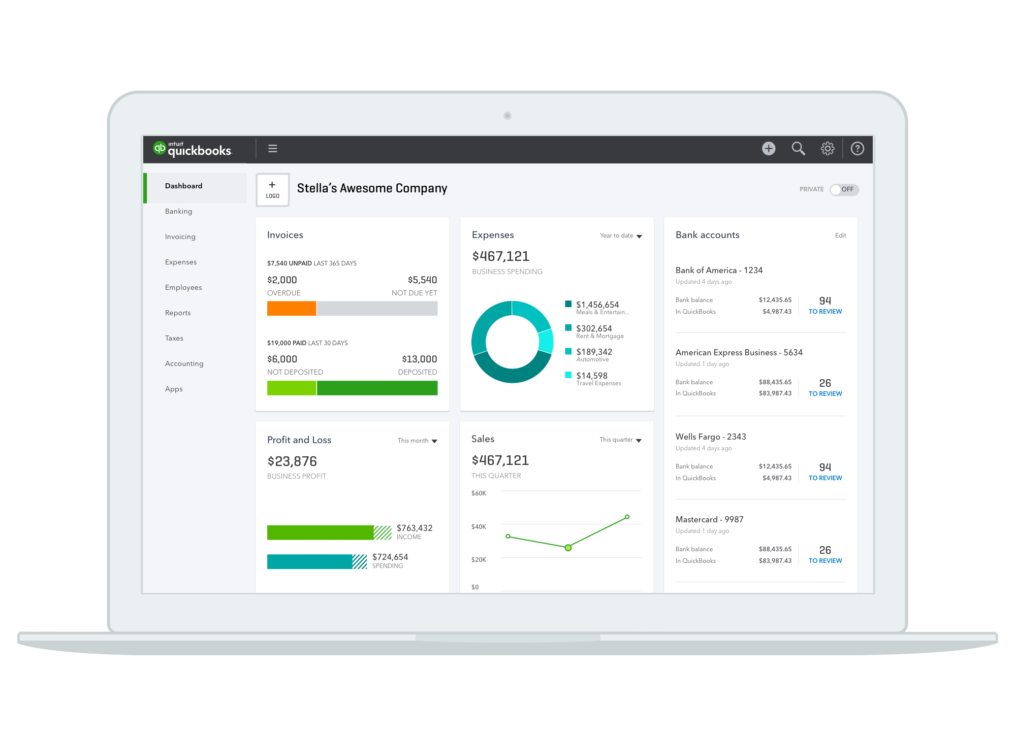Click the $1,456,654 meals expense value
Image resolution: width=1016 pixels, height=736 pixels.
(x=597, y=304)
